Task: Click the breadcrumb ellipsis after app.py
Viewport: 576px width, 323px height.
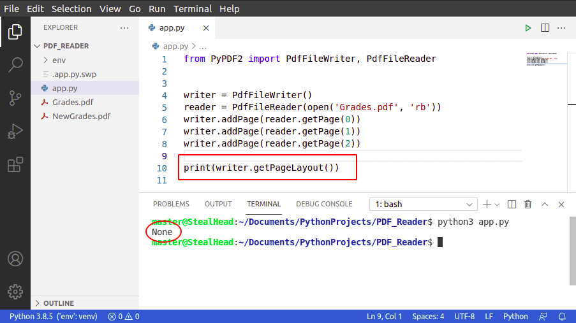Action: [203, 47]
